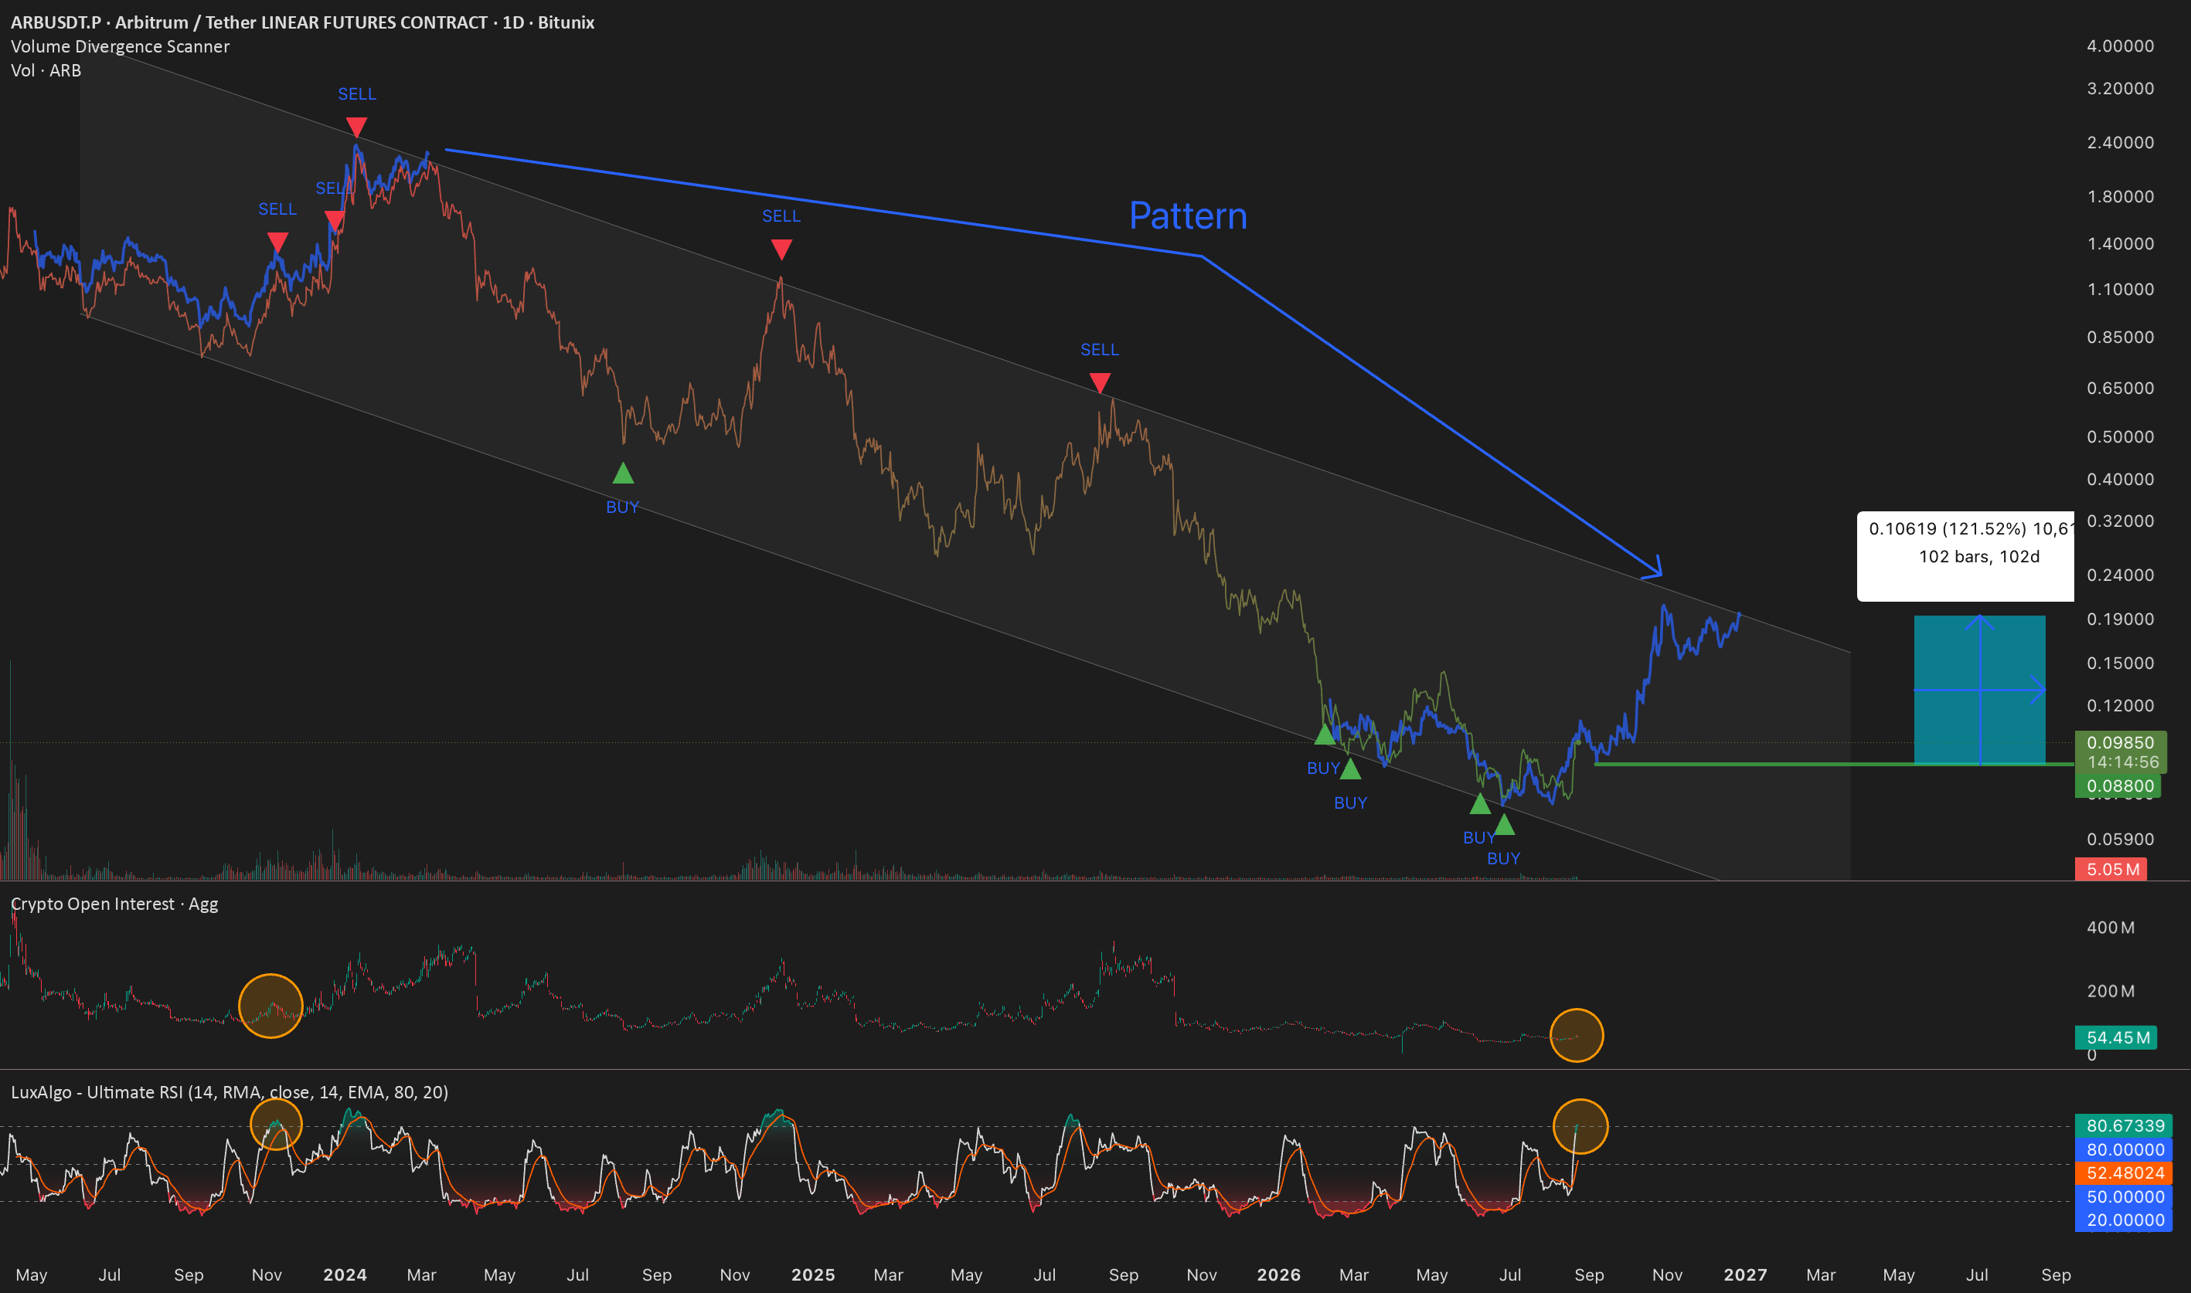This screenshot has height=1293, width=2191.
Task: Click the 0.32000 price axis tick
Action: pyautogui.click(x=2120, y=521)
